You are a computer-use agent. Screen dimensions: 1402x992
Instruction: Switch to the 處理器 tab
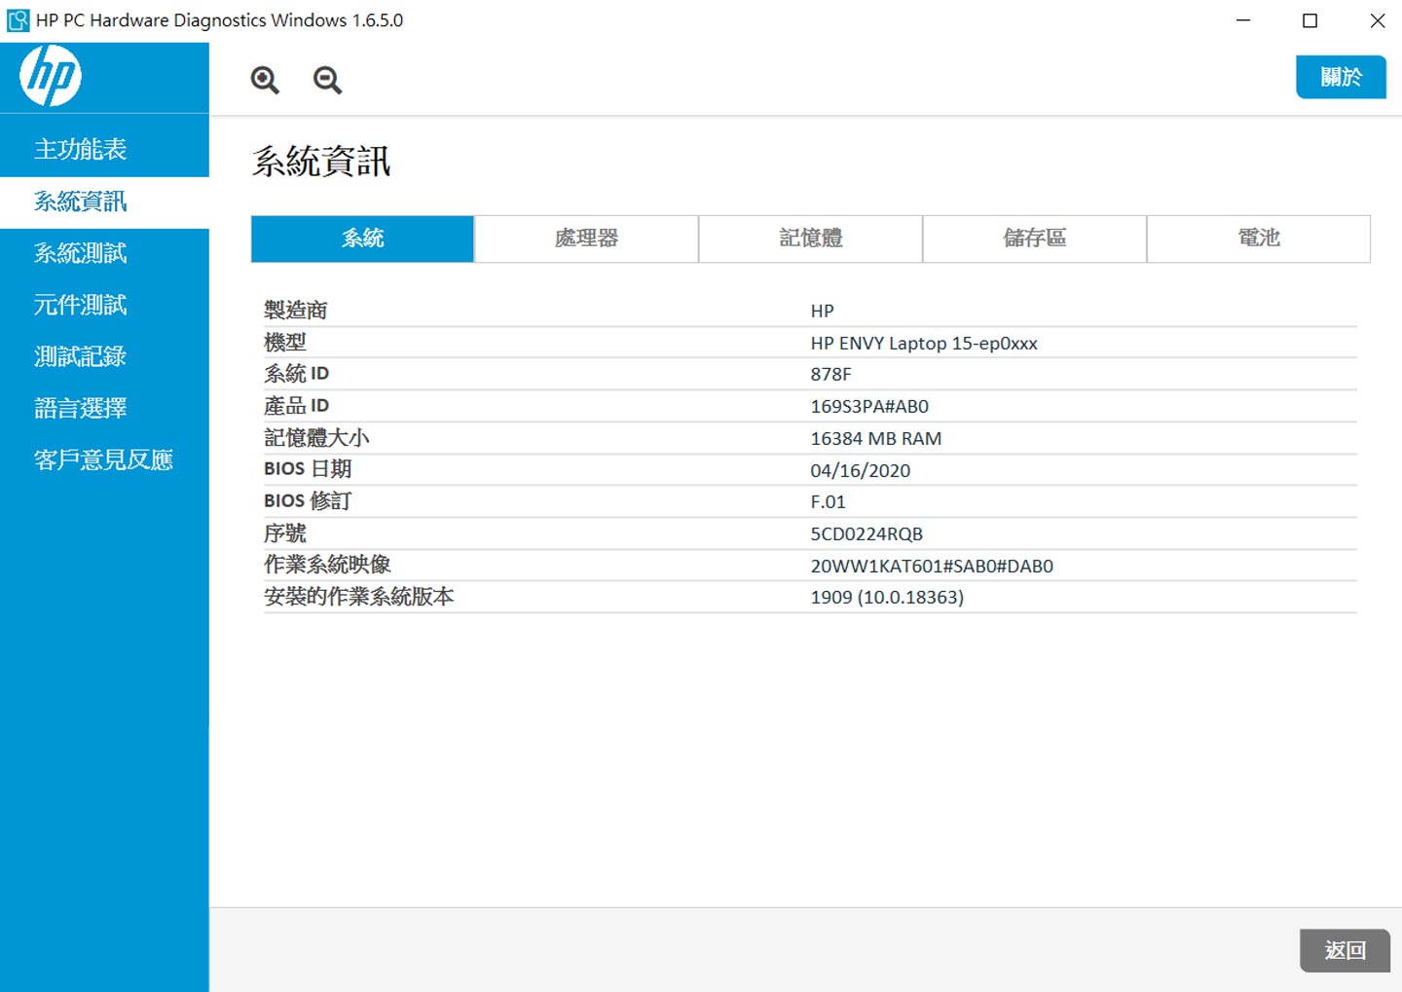click(x=586, y=239)
